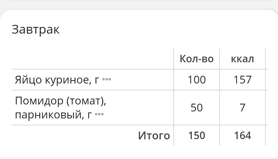Click the Итого row label
This screenshot has height=159, width=278.
155,135
